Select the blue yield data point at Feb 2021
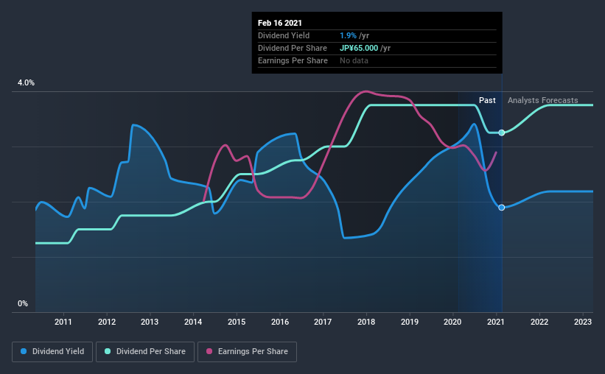605x374 pixels. point(502,208)
